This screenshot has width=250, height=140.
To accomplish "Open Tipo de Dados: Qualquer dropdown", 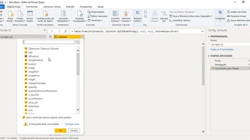I will tap(182, 12).
